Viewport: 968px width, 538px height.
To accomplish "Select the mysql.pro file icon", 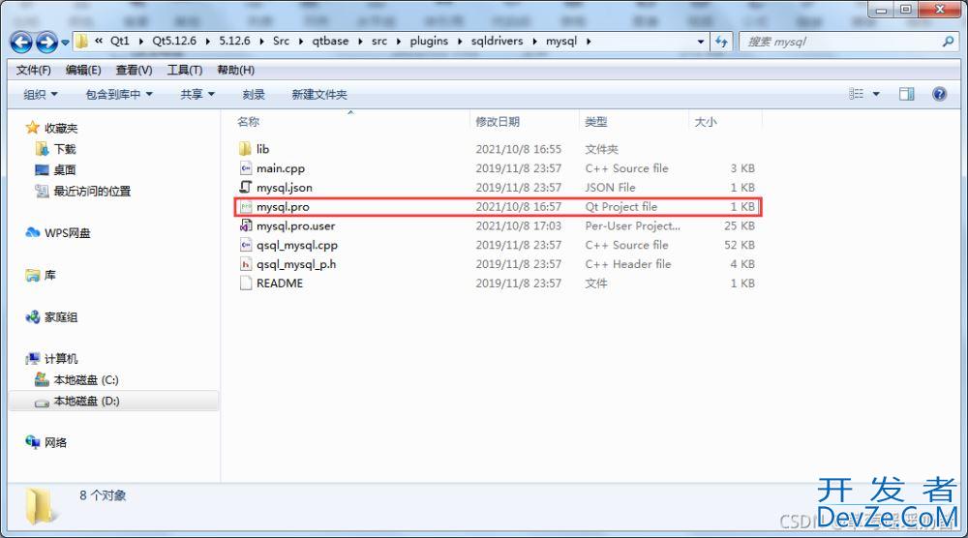I will (245, 207).
